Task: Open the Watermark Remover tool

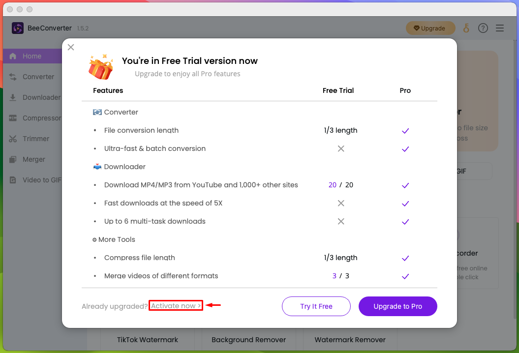Action: coord(350,340)
